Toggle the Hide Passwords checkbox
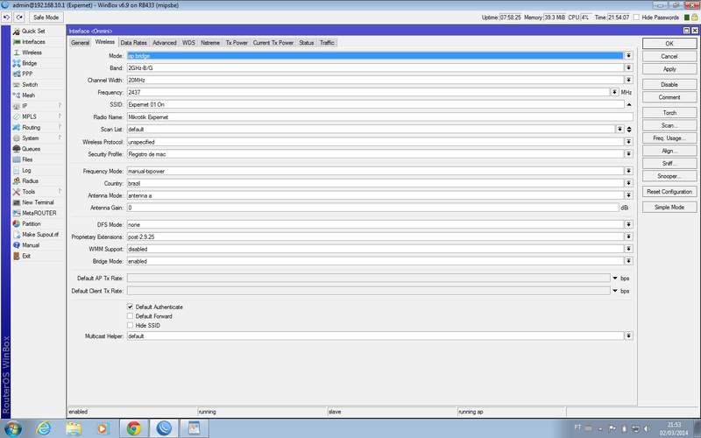 (x=636, y=18)
